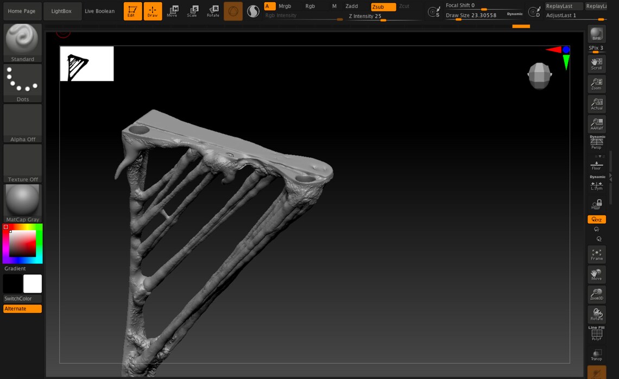Activate the Move gizmo tool
Screen dimensions: 619x379
(172, 11)
